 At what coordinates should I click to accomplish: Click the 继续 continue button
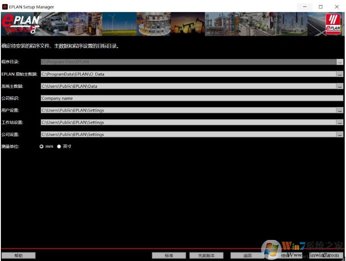[285, 255]
